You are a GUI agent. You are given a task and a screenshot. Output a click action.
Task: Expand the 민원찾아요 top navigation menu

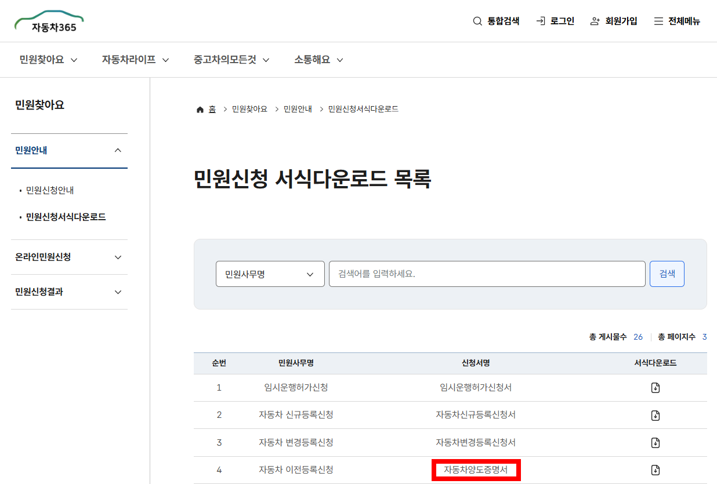pos(49,60)
